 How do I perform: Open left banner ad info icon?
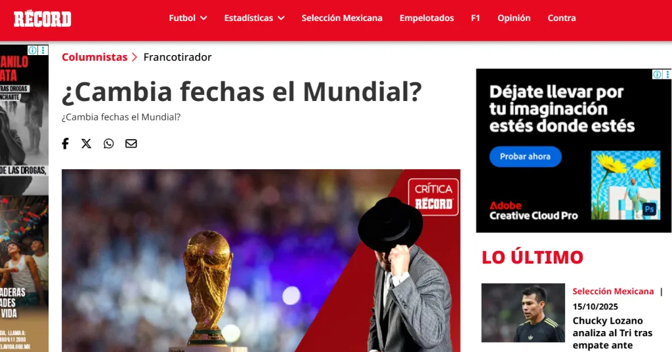[33, 50]
